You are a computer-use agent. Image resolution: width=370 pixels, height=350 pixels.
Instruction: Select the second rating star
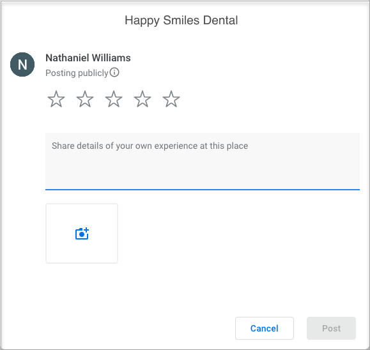pos(85,99)
